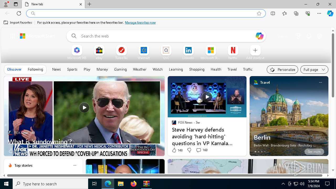Dislike the Steve Harvey article
This screenshot has width=336, height=189.
[189, 150]
